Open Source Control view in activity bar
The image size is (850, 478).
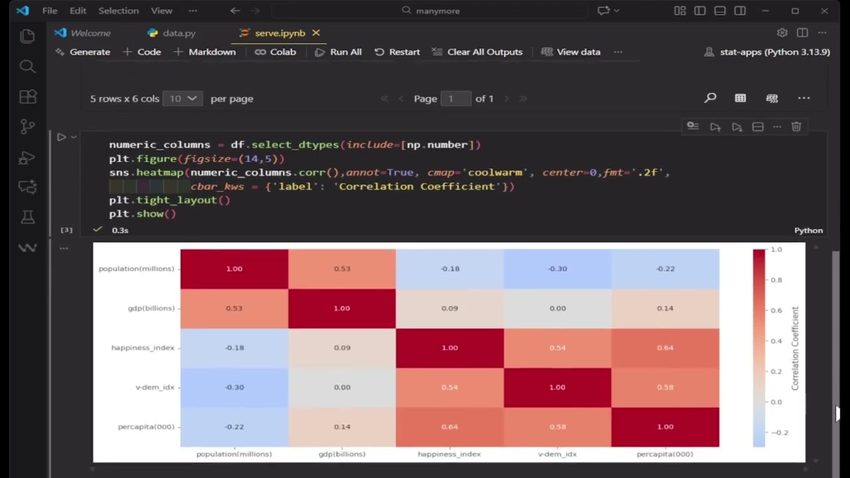(x=27, y=127)
